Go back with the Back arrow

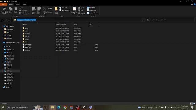pyautogui.click(x=2, y=20)
